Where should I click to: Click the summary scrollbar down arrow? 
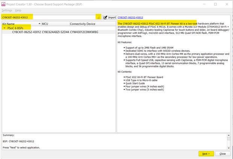click(229, 148)
